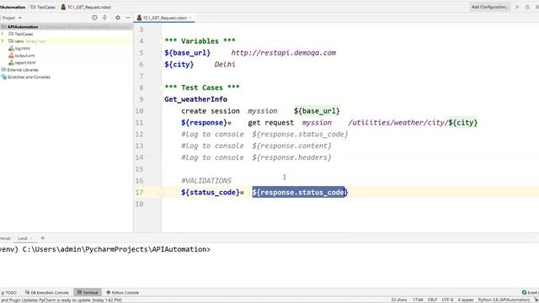Open the TODO tool window
539x303 pixels.
[x=9, y=293]
